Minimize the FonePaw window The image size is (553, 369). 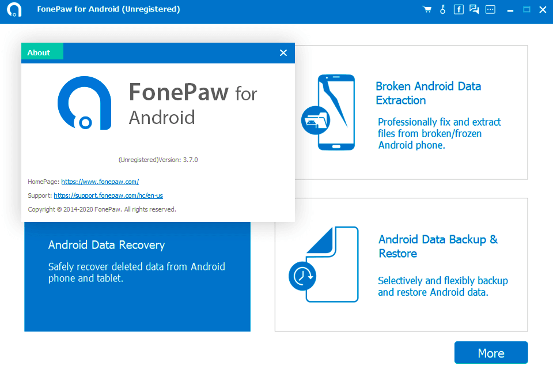tap(510, 9)
